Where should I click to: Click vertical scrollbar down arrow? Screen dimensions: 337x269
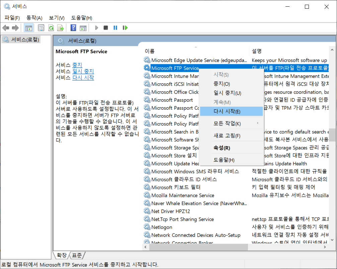(x=331, y=240)
